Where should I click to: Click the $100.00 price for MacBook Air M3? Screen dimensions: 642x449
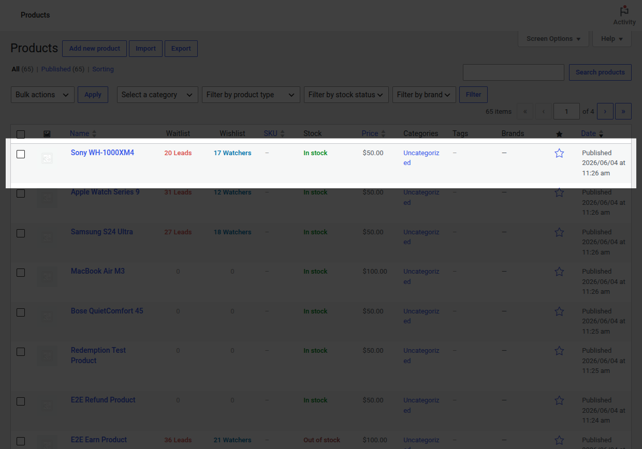(x=375, y=272)
